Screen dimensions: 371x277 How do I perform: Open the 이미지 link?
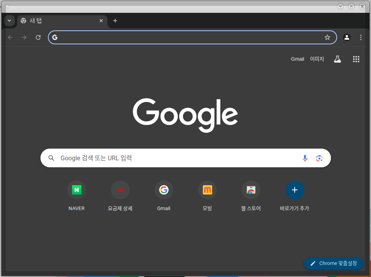coord(317,59)
